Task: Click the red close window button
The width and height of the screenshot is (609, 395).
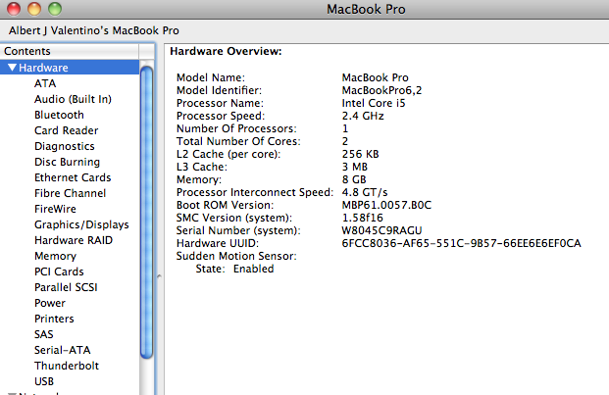Action: pyautogui.click(x=14, y=9)
